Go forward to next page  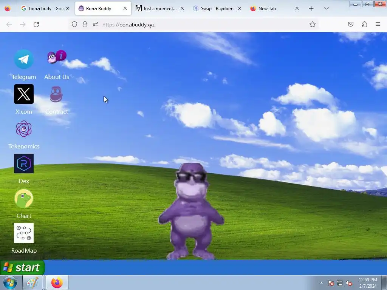click(x=23, y=25)
